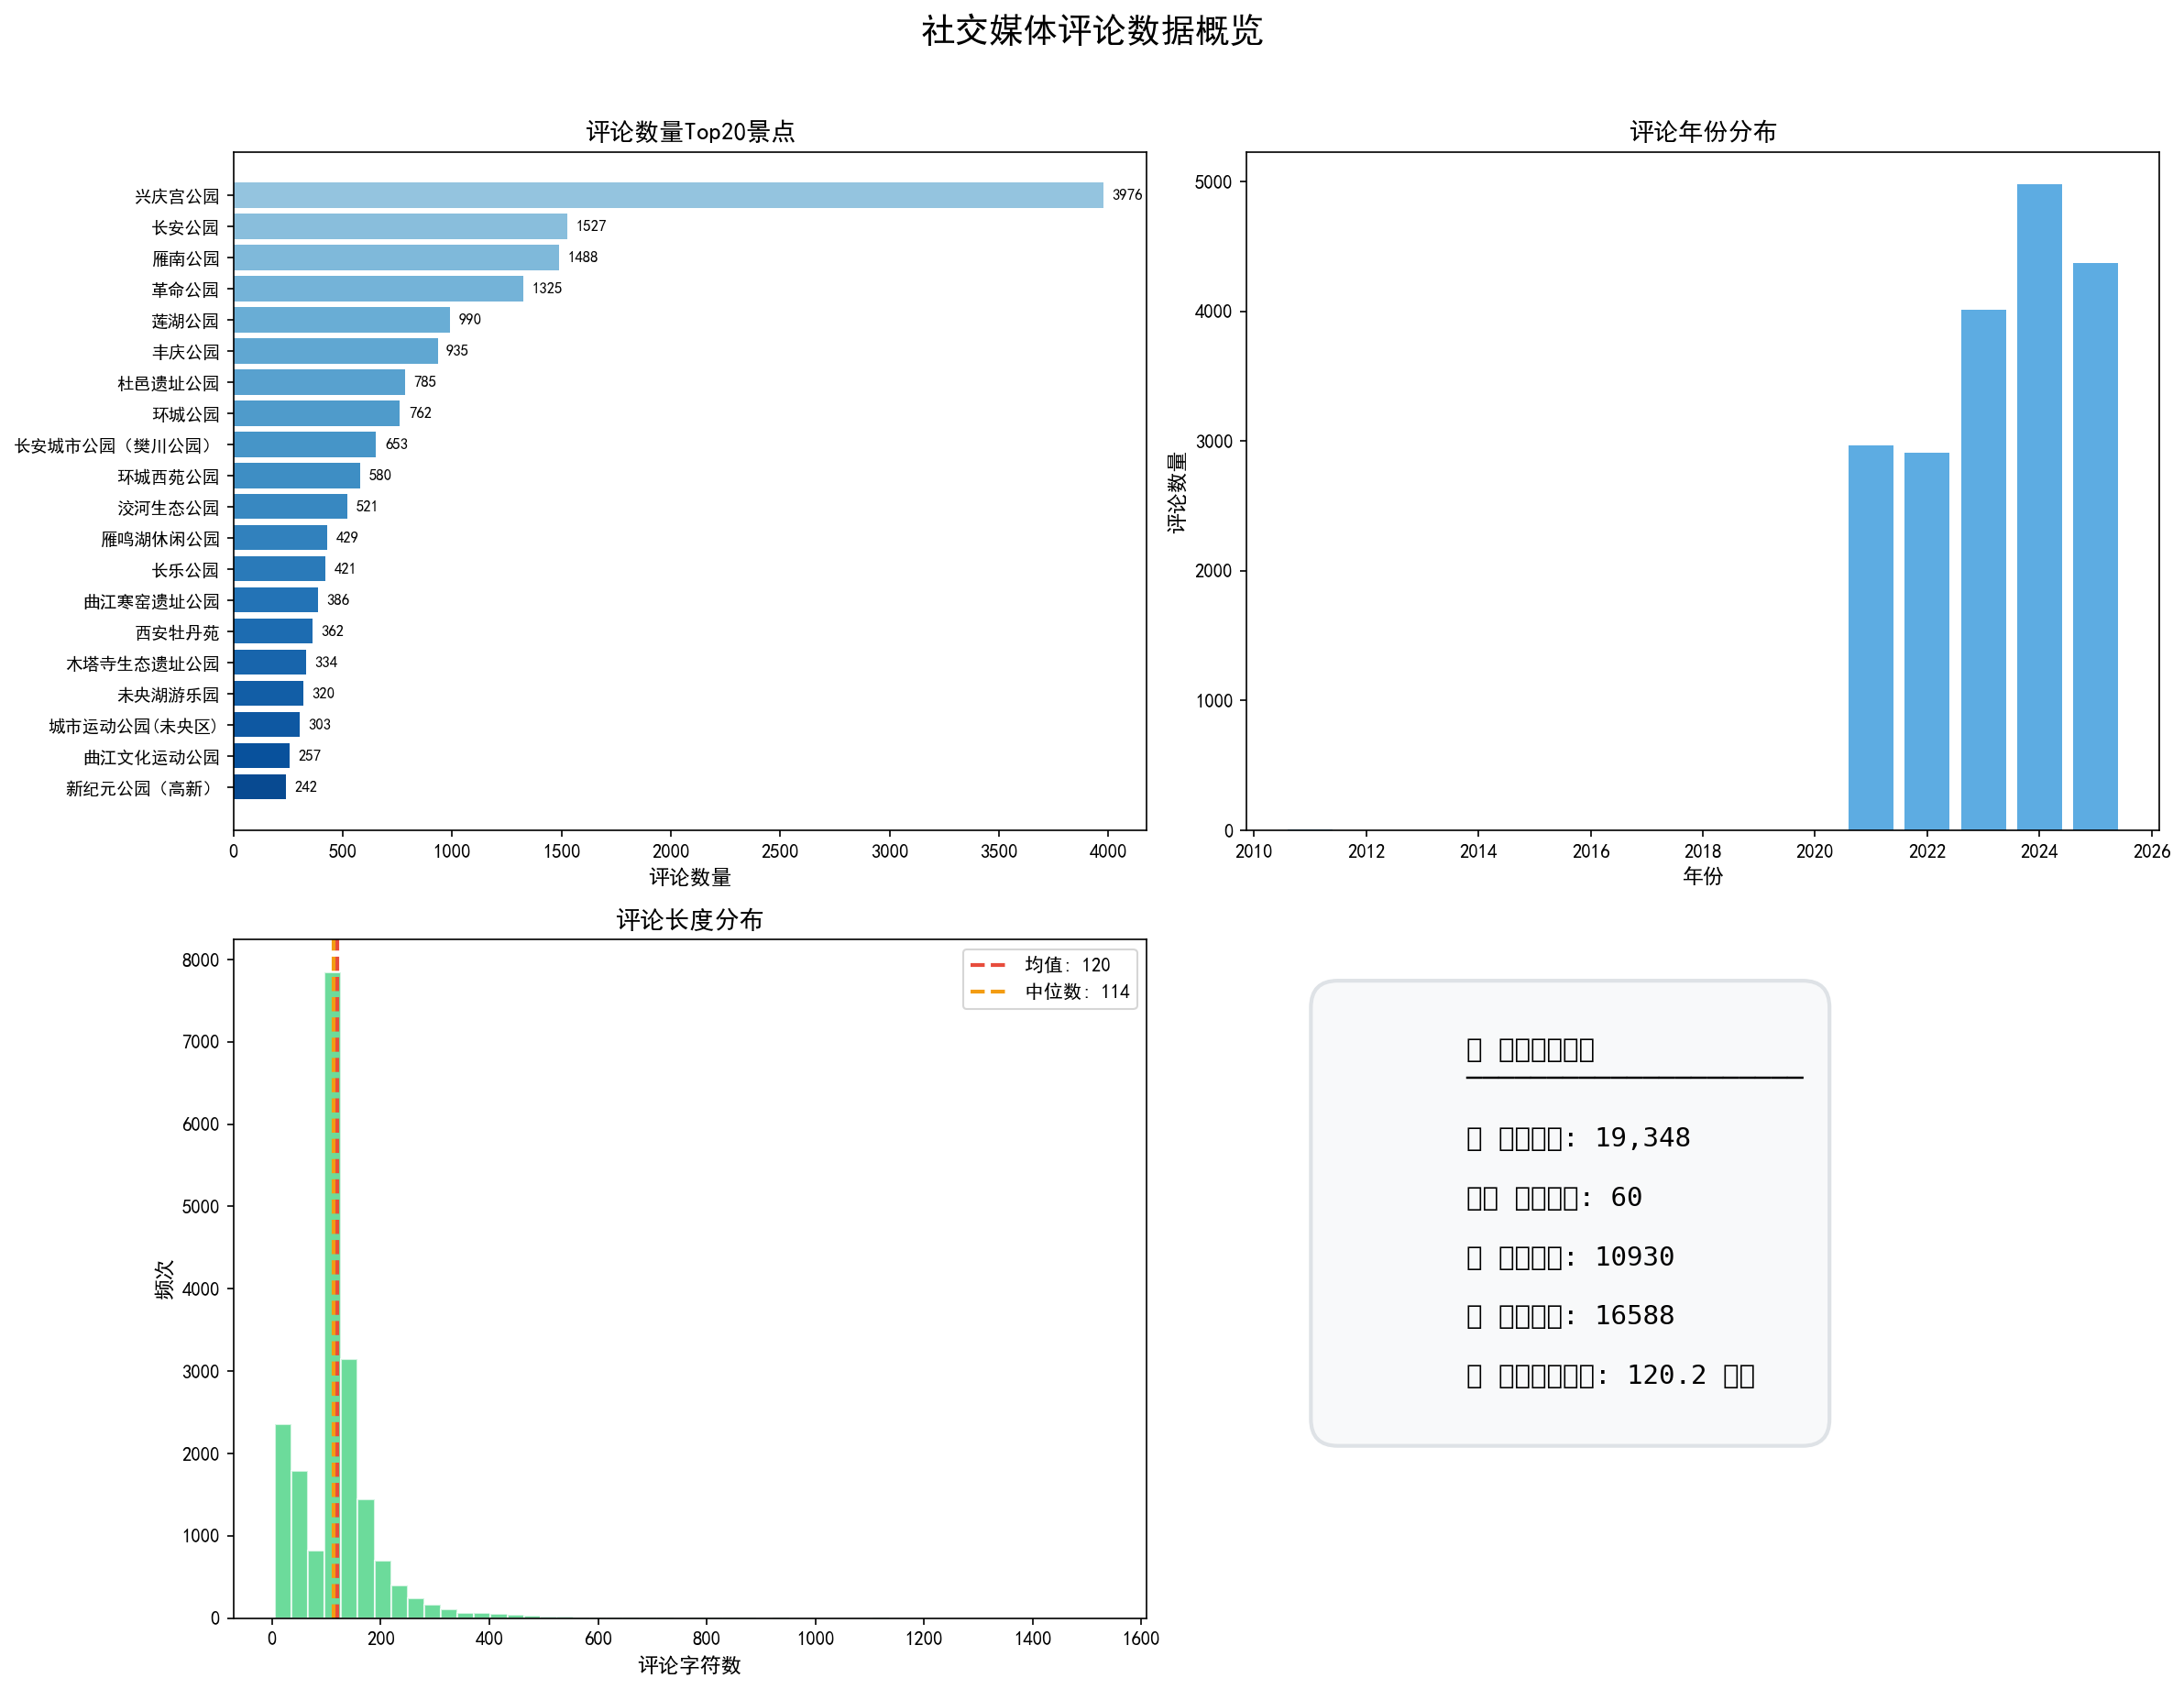Click the 长安公园 bar showing 1527

[400, 226]
